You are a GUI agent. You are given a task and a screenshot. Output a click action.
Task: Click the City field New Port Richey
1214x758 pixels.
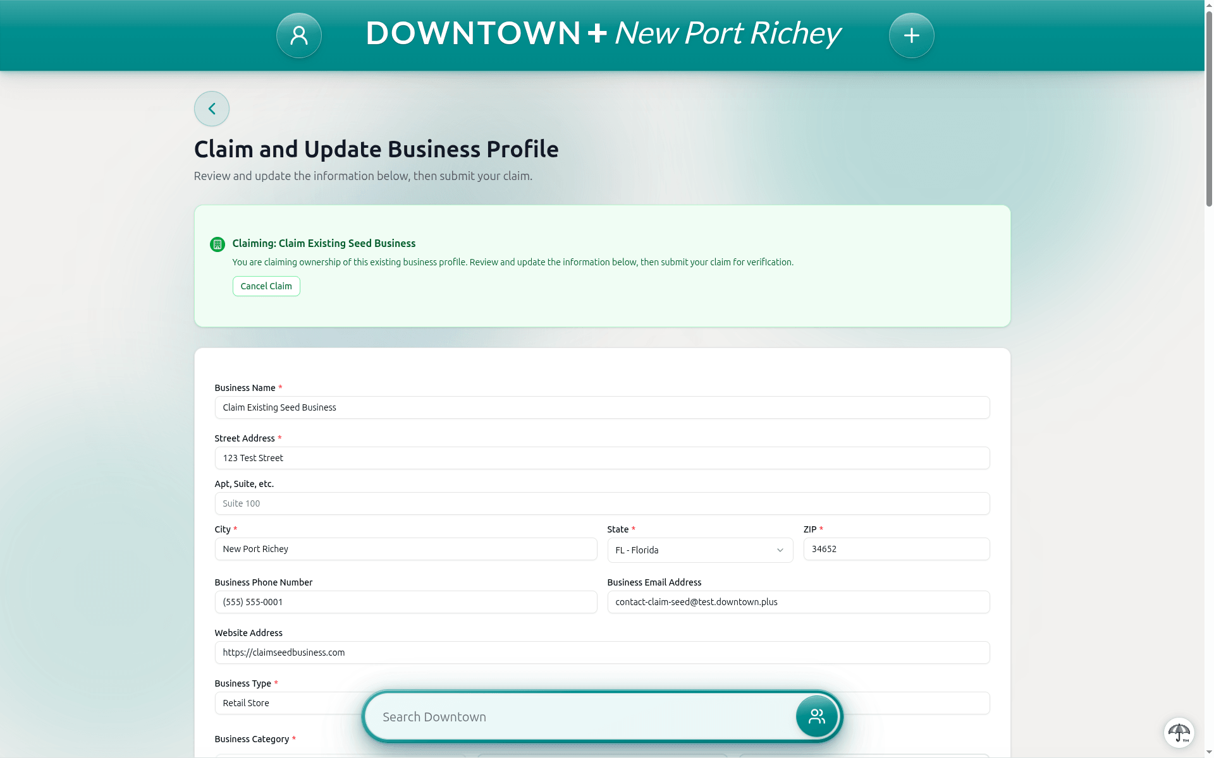click(406, 549)
